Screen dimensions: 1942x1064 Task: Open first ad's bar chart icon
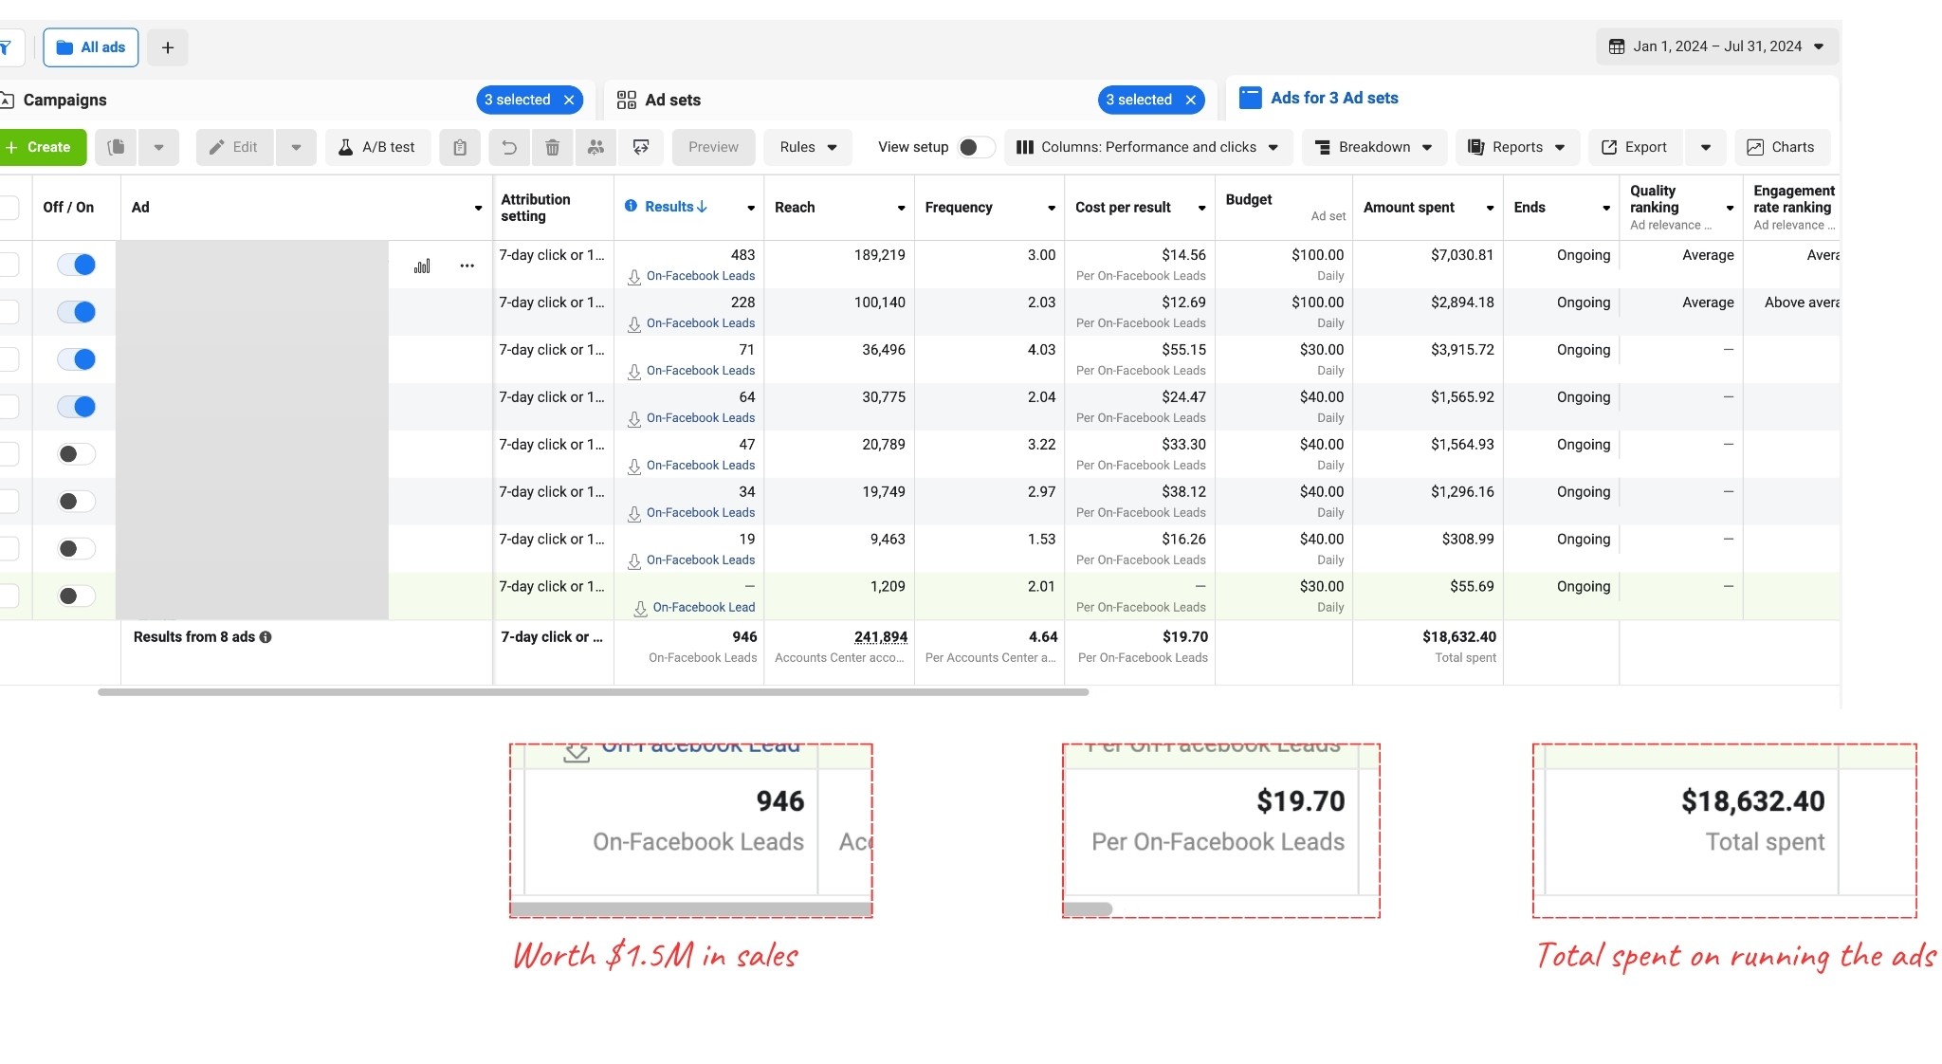(x=422, y=266)
